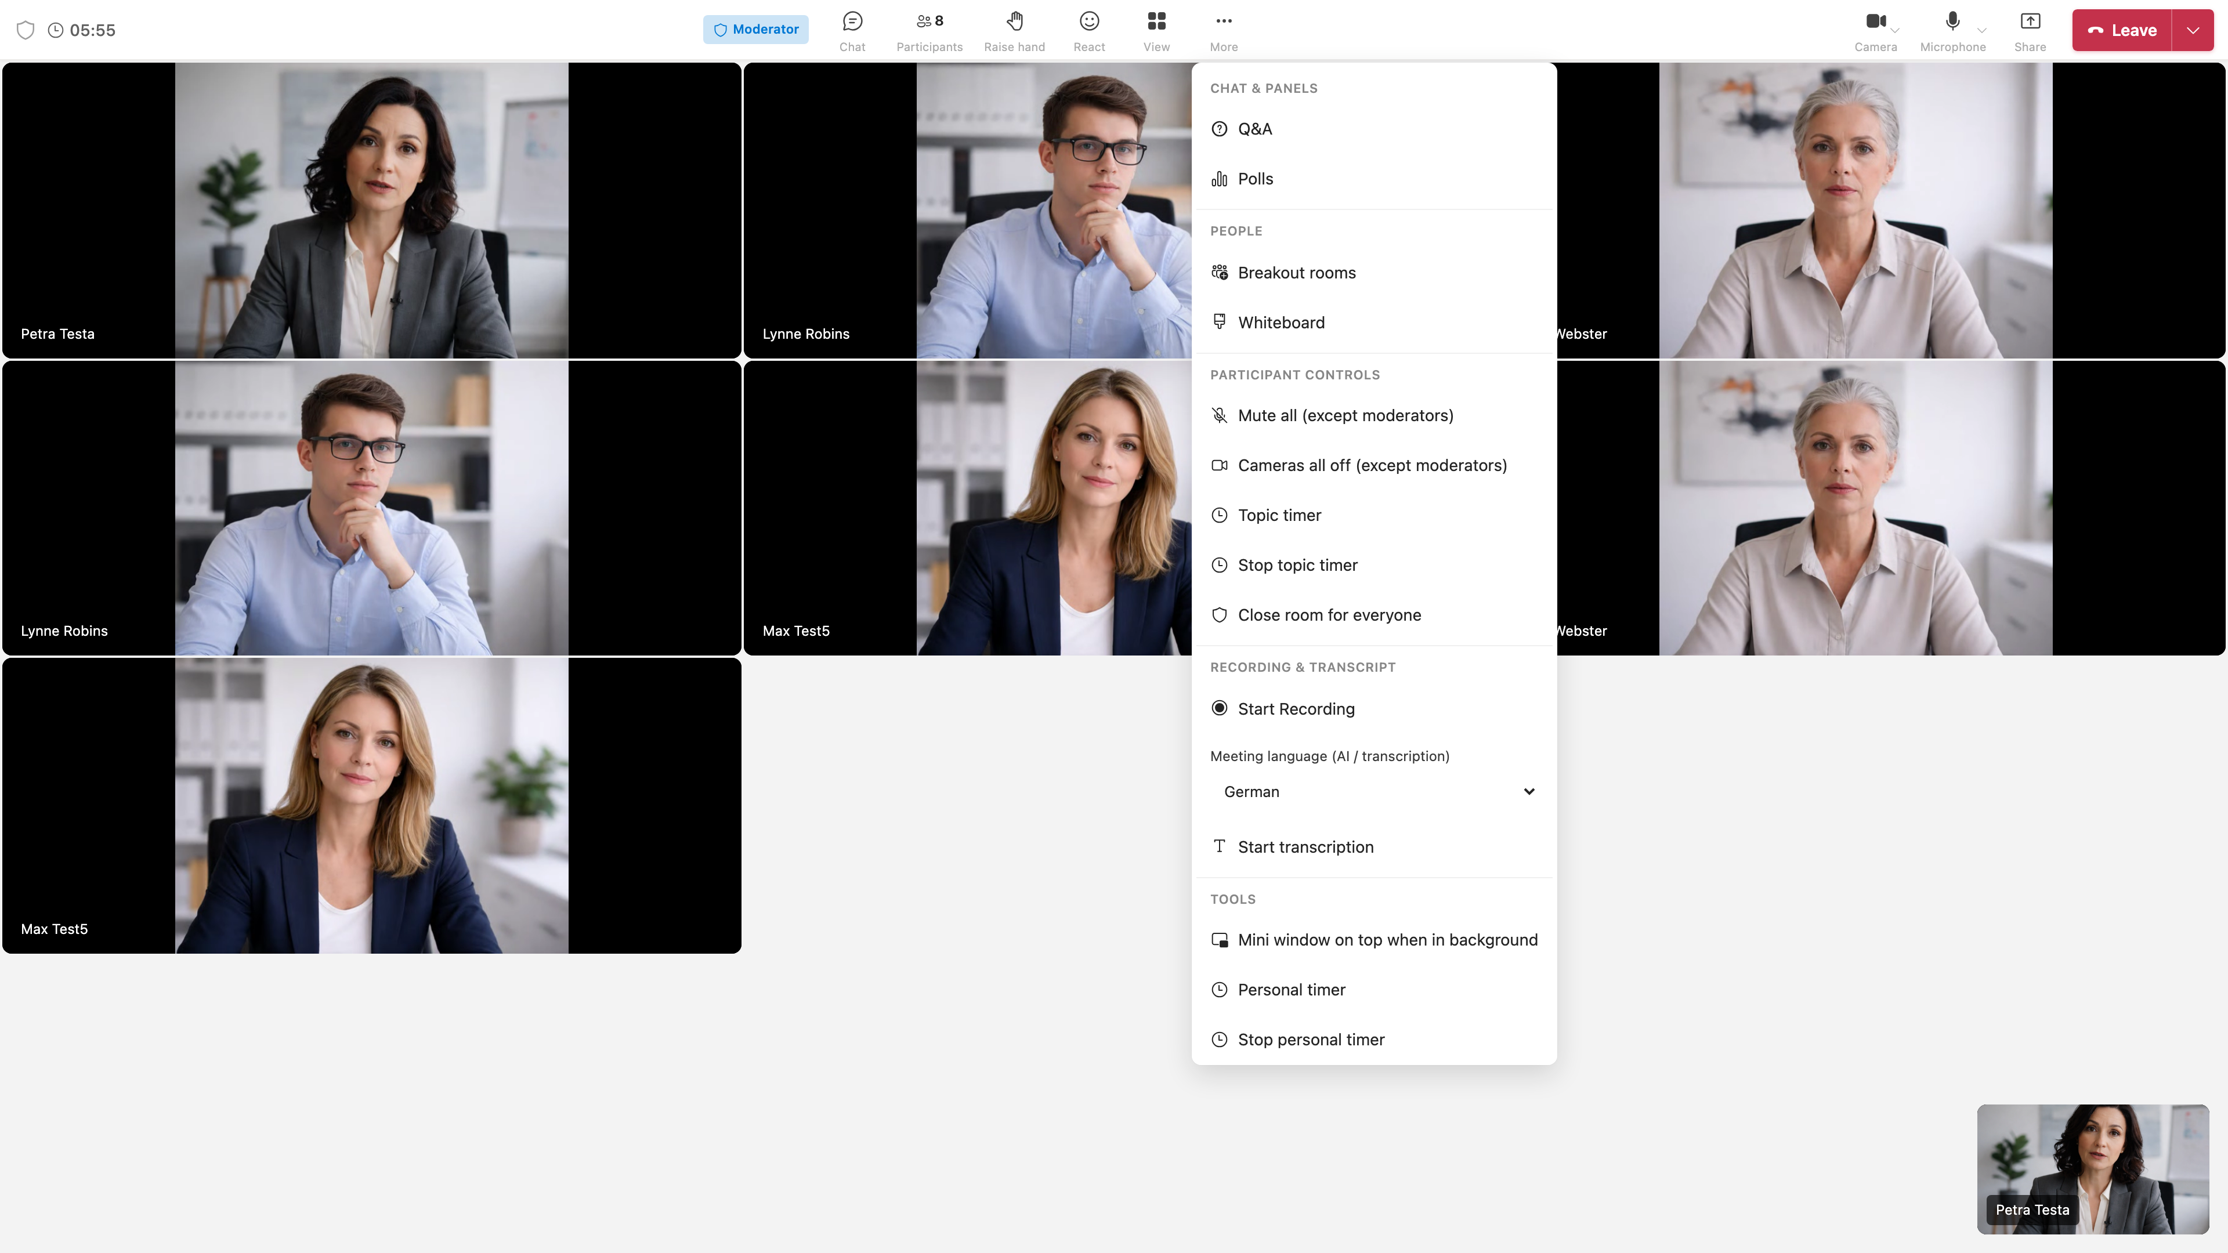
Task: Open the React emoji icon
Action: click(x=1089, y=21)
